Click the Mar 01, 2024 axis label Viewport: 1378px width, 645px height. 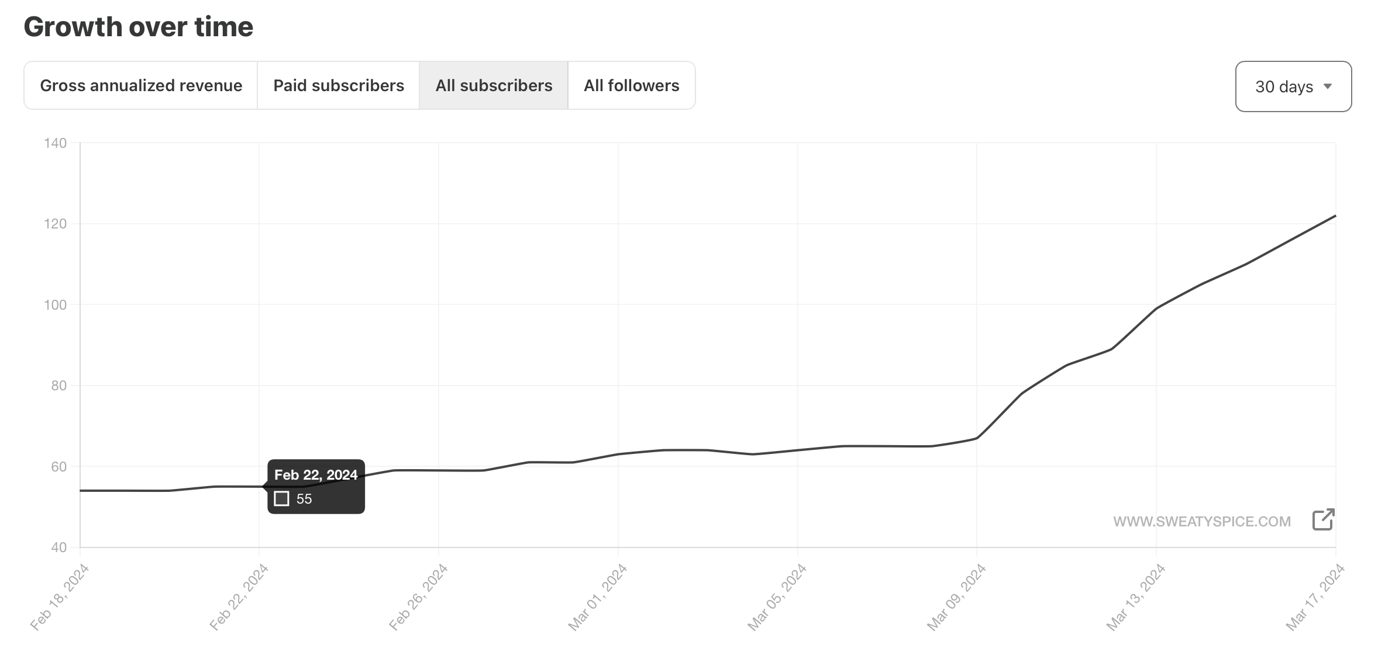click(598, 597)
